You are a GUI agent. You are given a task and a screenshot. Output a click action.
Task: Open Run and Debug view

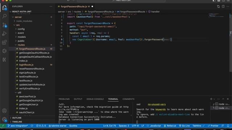(4, 34)
